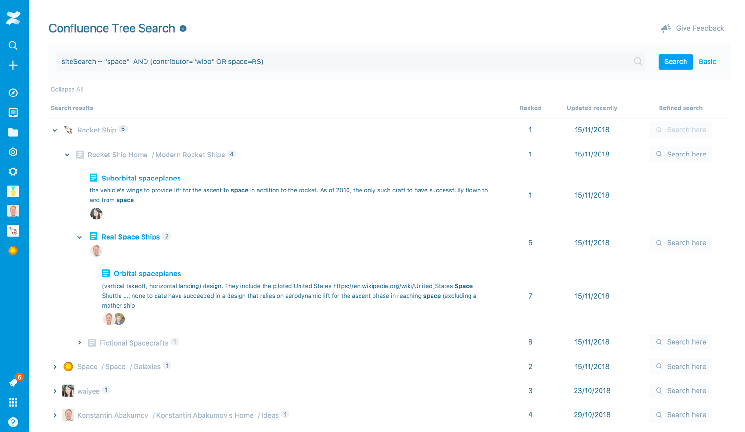Click the sun icon beside Space result
The height and width of the screenshot is (432, 745).
68,367
